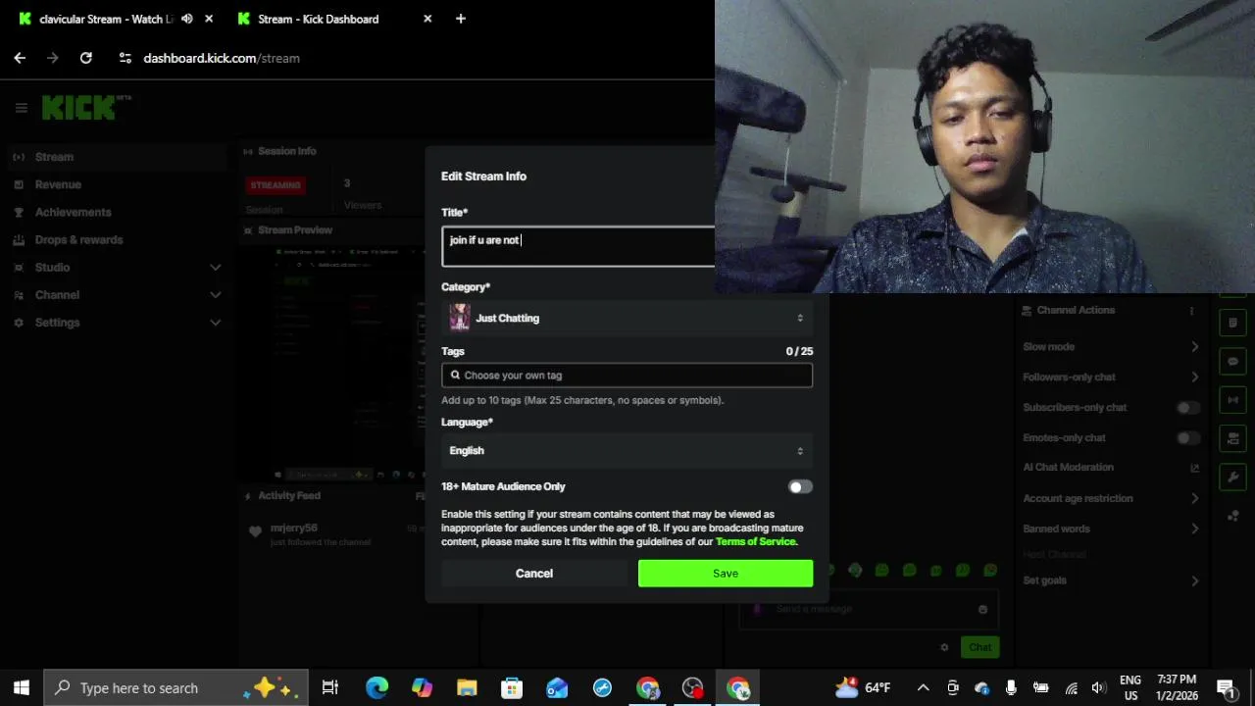Click follower name mrjerry56 in Activity Feed
1255x706 pixels.
[x=294, y=529]
